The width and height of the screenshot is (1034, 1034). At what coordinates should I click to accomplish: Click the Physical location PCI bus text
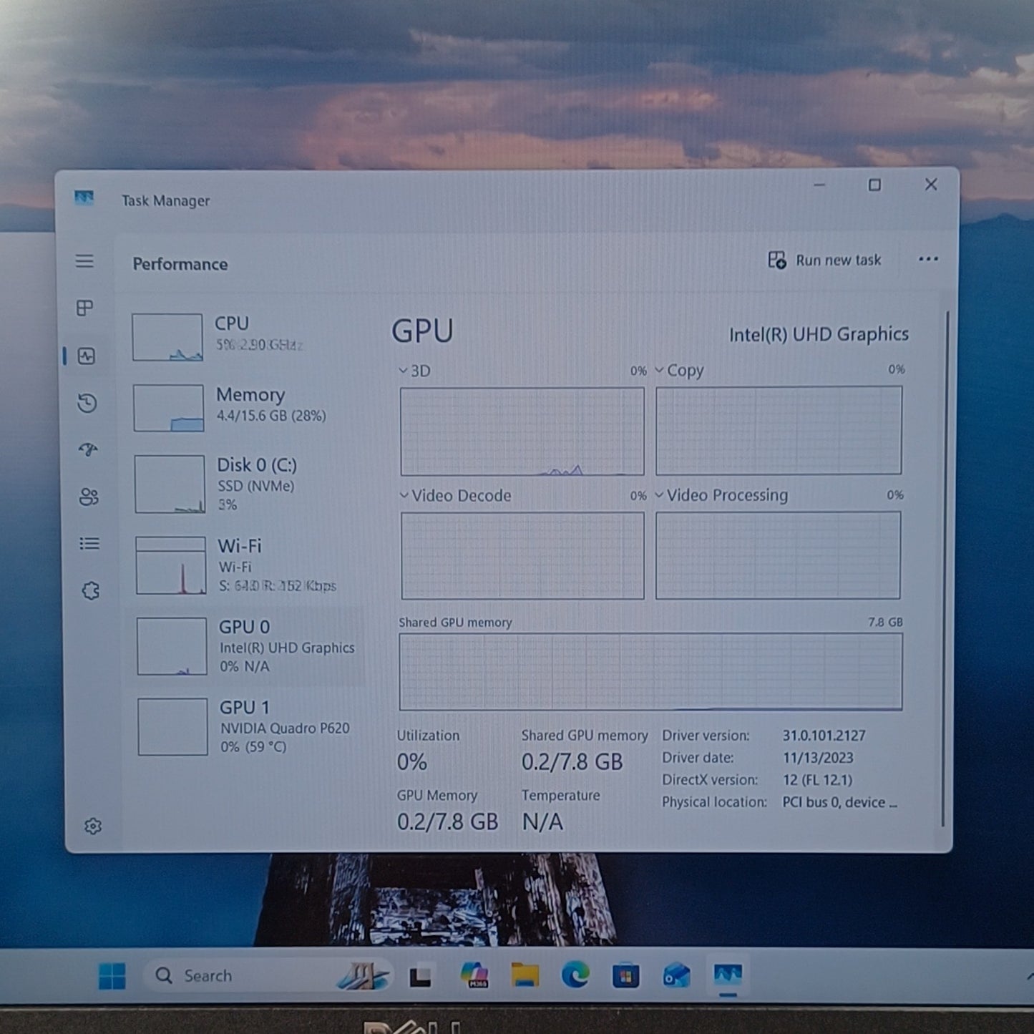click(x=839, y=802)
